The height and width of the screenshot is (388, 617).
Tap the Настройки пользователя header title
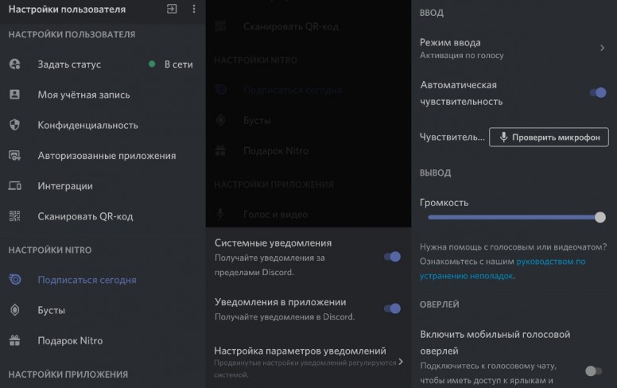tap(67, 9)
